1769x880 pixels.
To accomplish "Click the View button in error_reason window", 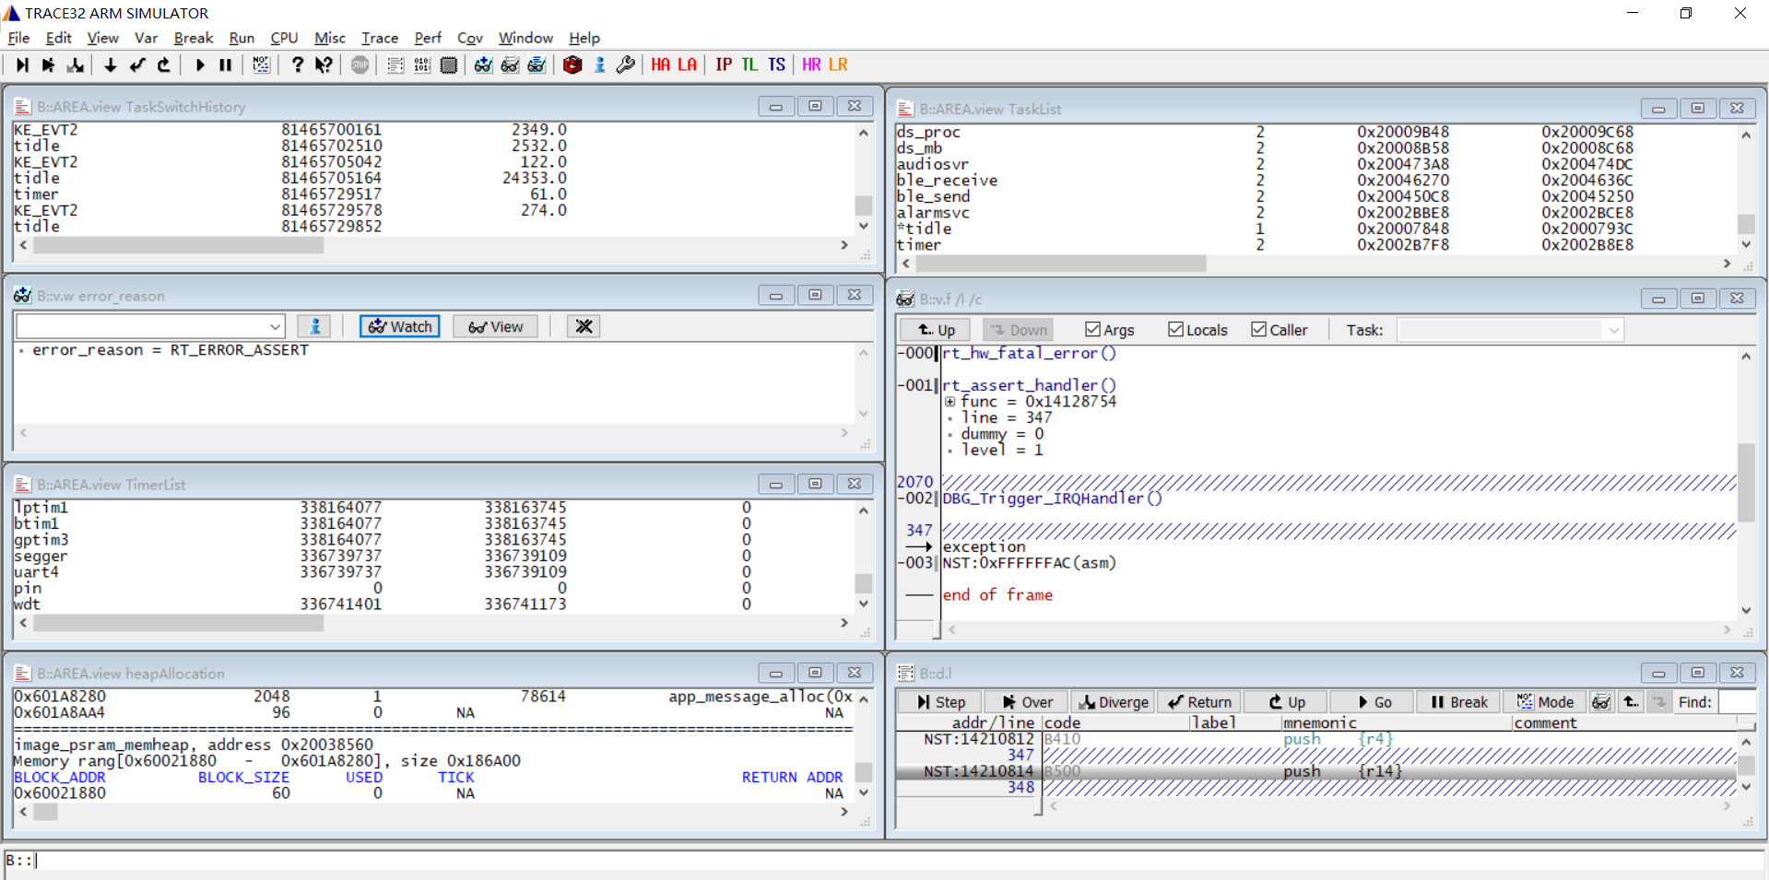I will click(x=495, y=326).
